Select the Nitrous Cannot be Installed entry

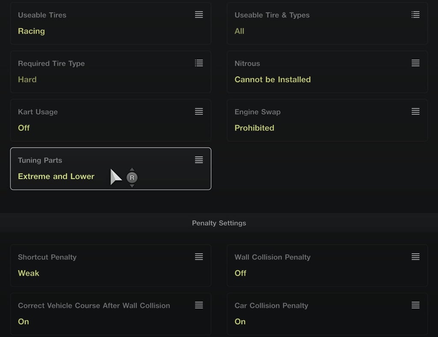click(x=272, y=79)
